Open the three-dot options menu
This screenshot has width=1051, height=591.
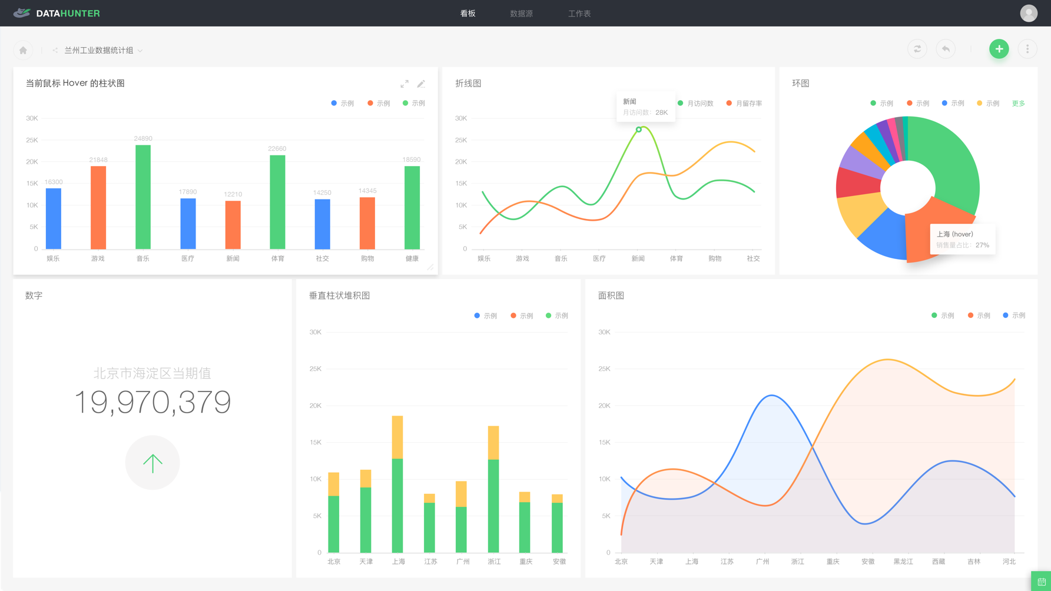[x=1027, y=49]
